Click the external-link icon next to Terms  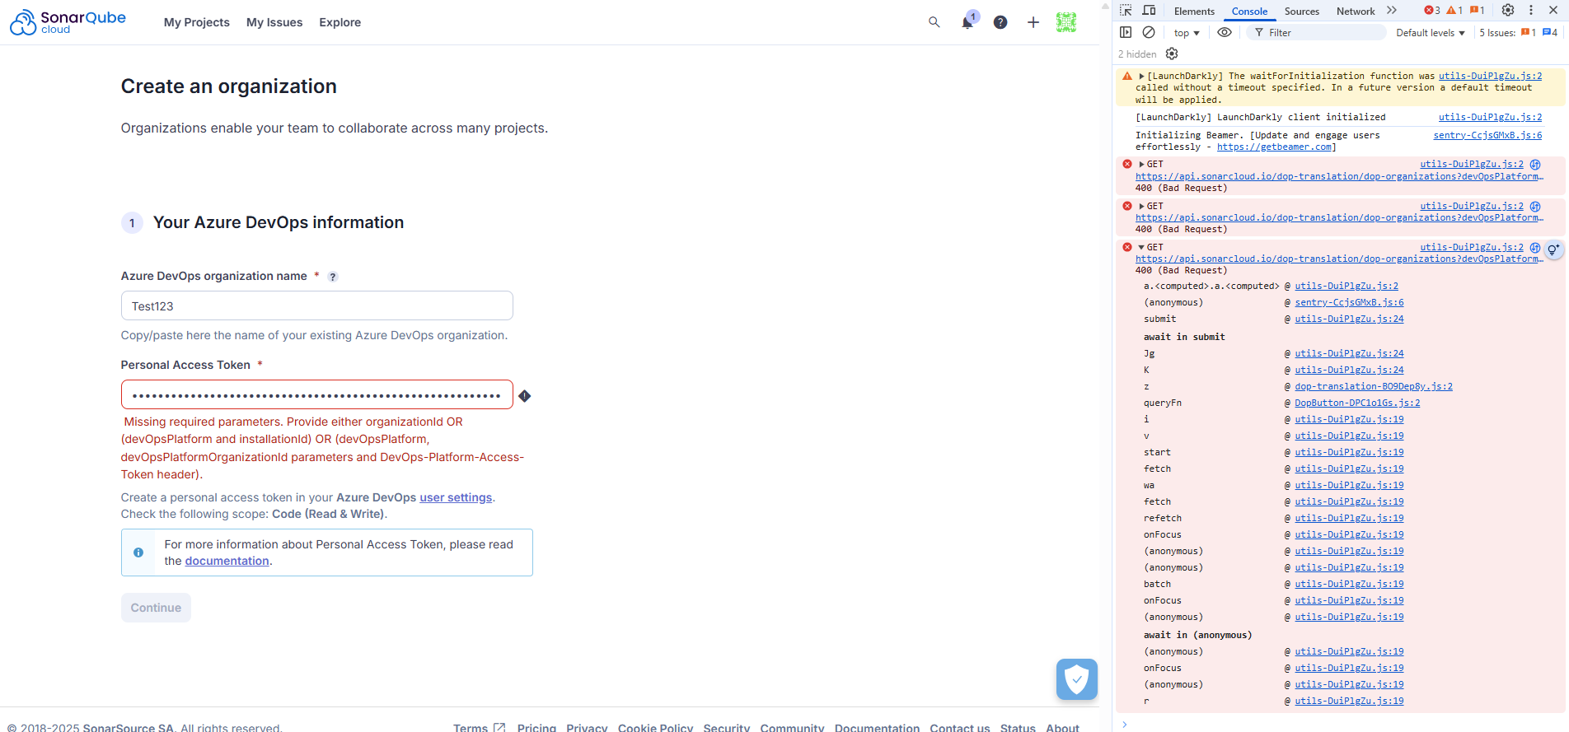coord(499,728)
